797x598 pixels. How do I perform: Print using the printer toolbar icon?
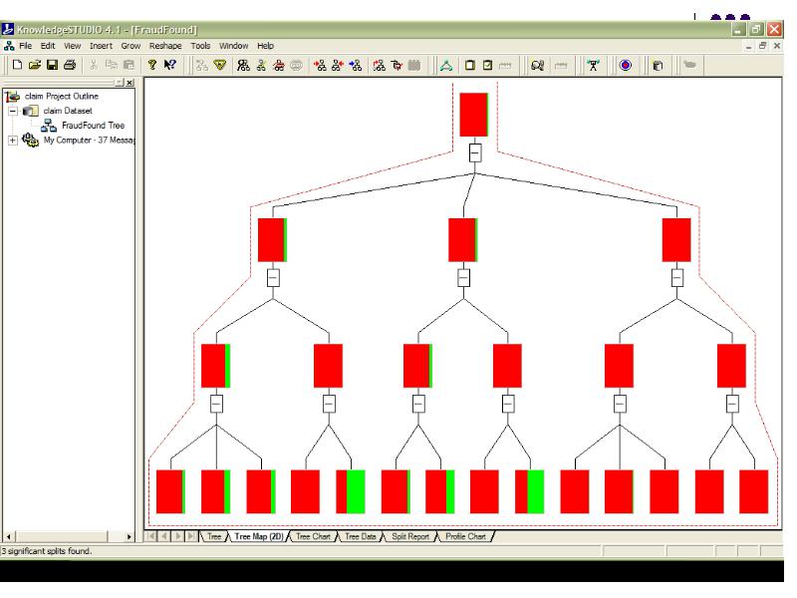(x=70, y=65)
